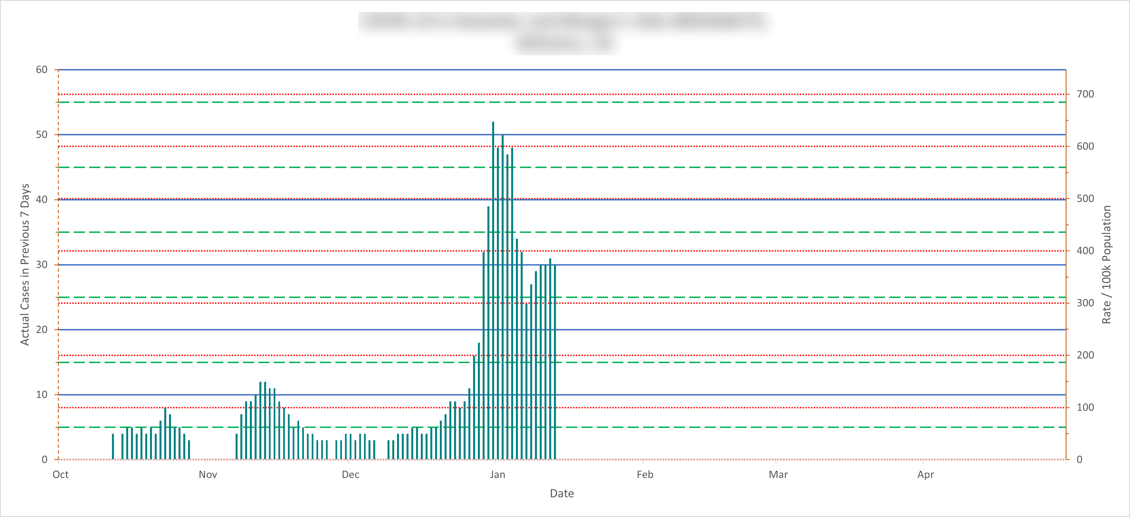Click the 'Apr' date axis label

click(x=925, y=475)
